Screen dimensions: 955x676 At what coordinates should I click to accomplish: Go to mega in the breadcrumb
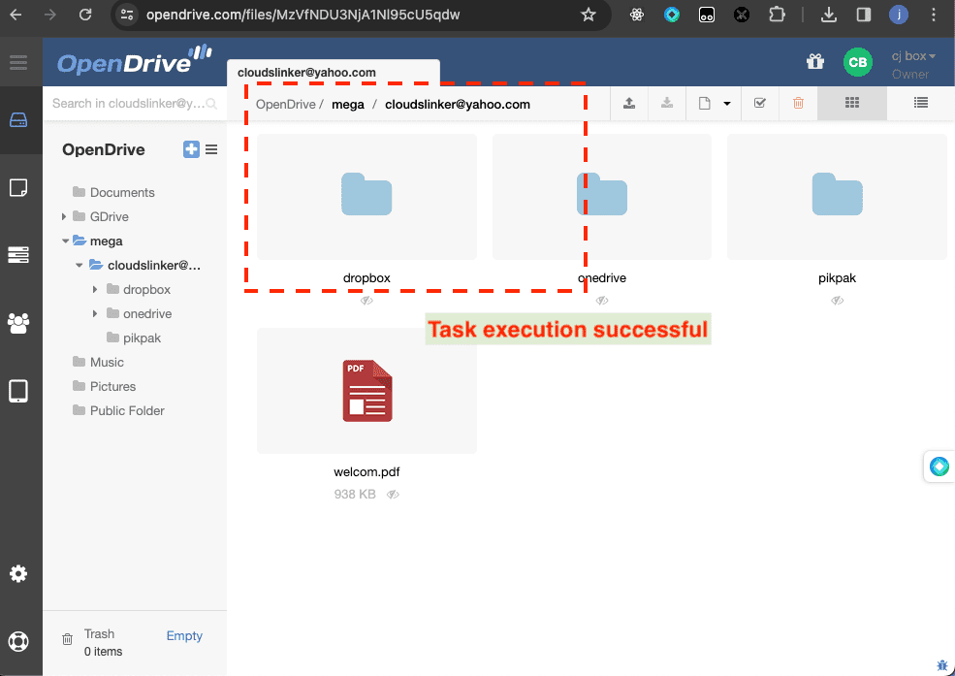click(x=348, y=104)
